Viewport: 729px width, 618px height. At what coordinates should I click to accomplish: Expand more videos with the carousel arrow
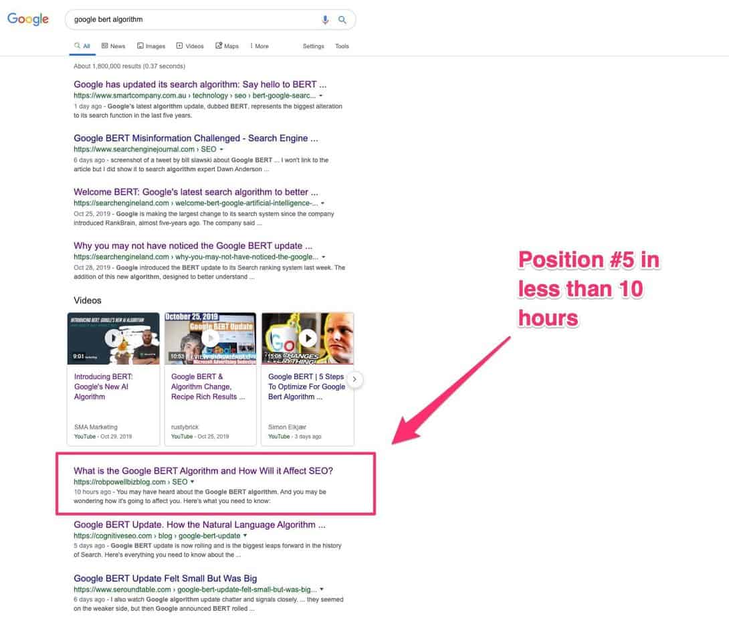coord(354,379)
